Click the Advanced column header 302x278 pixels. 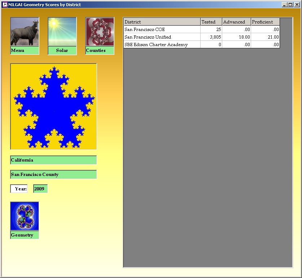(236, 22)
